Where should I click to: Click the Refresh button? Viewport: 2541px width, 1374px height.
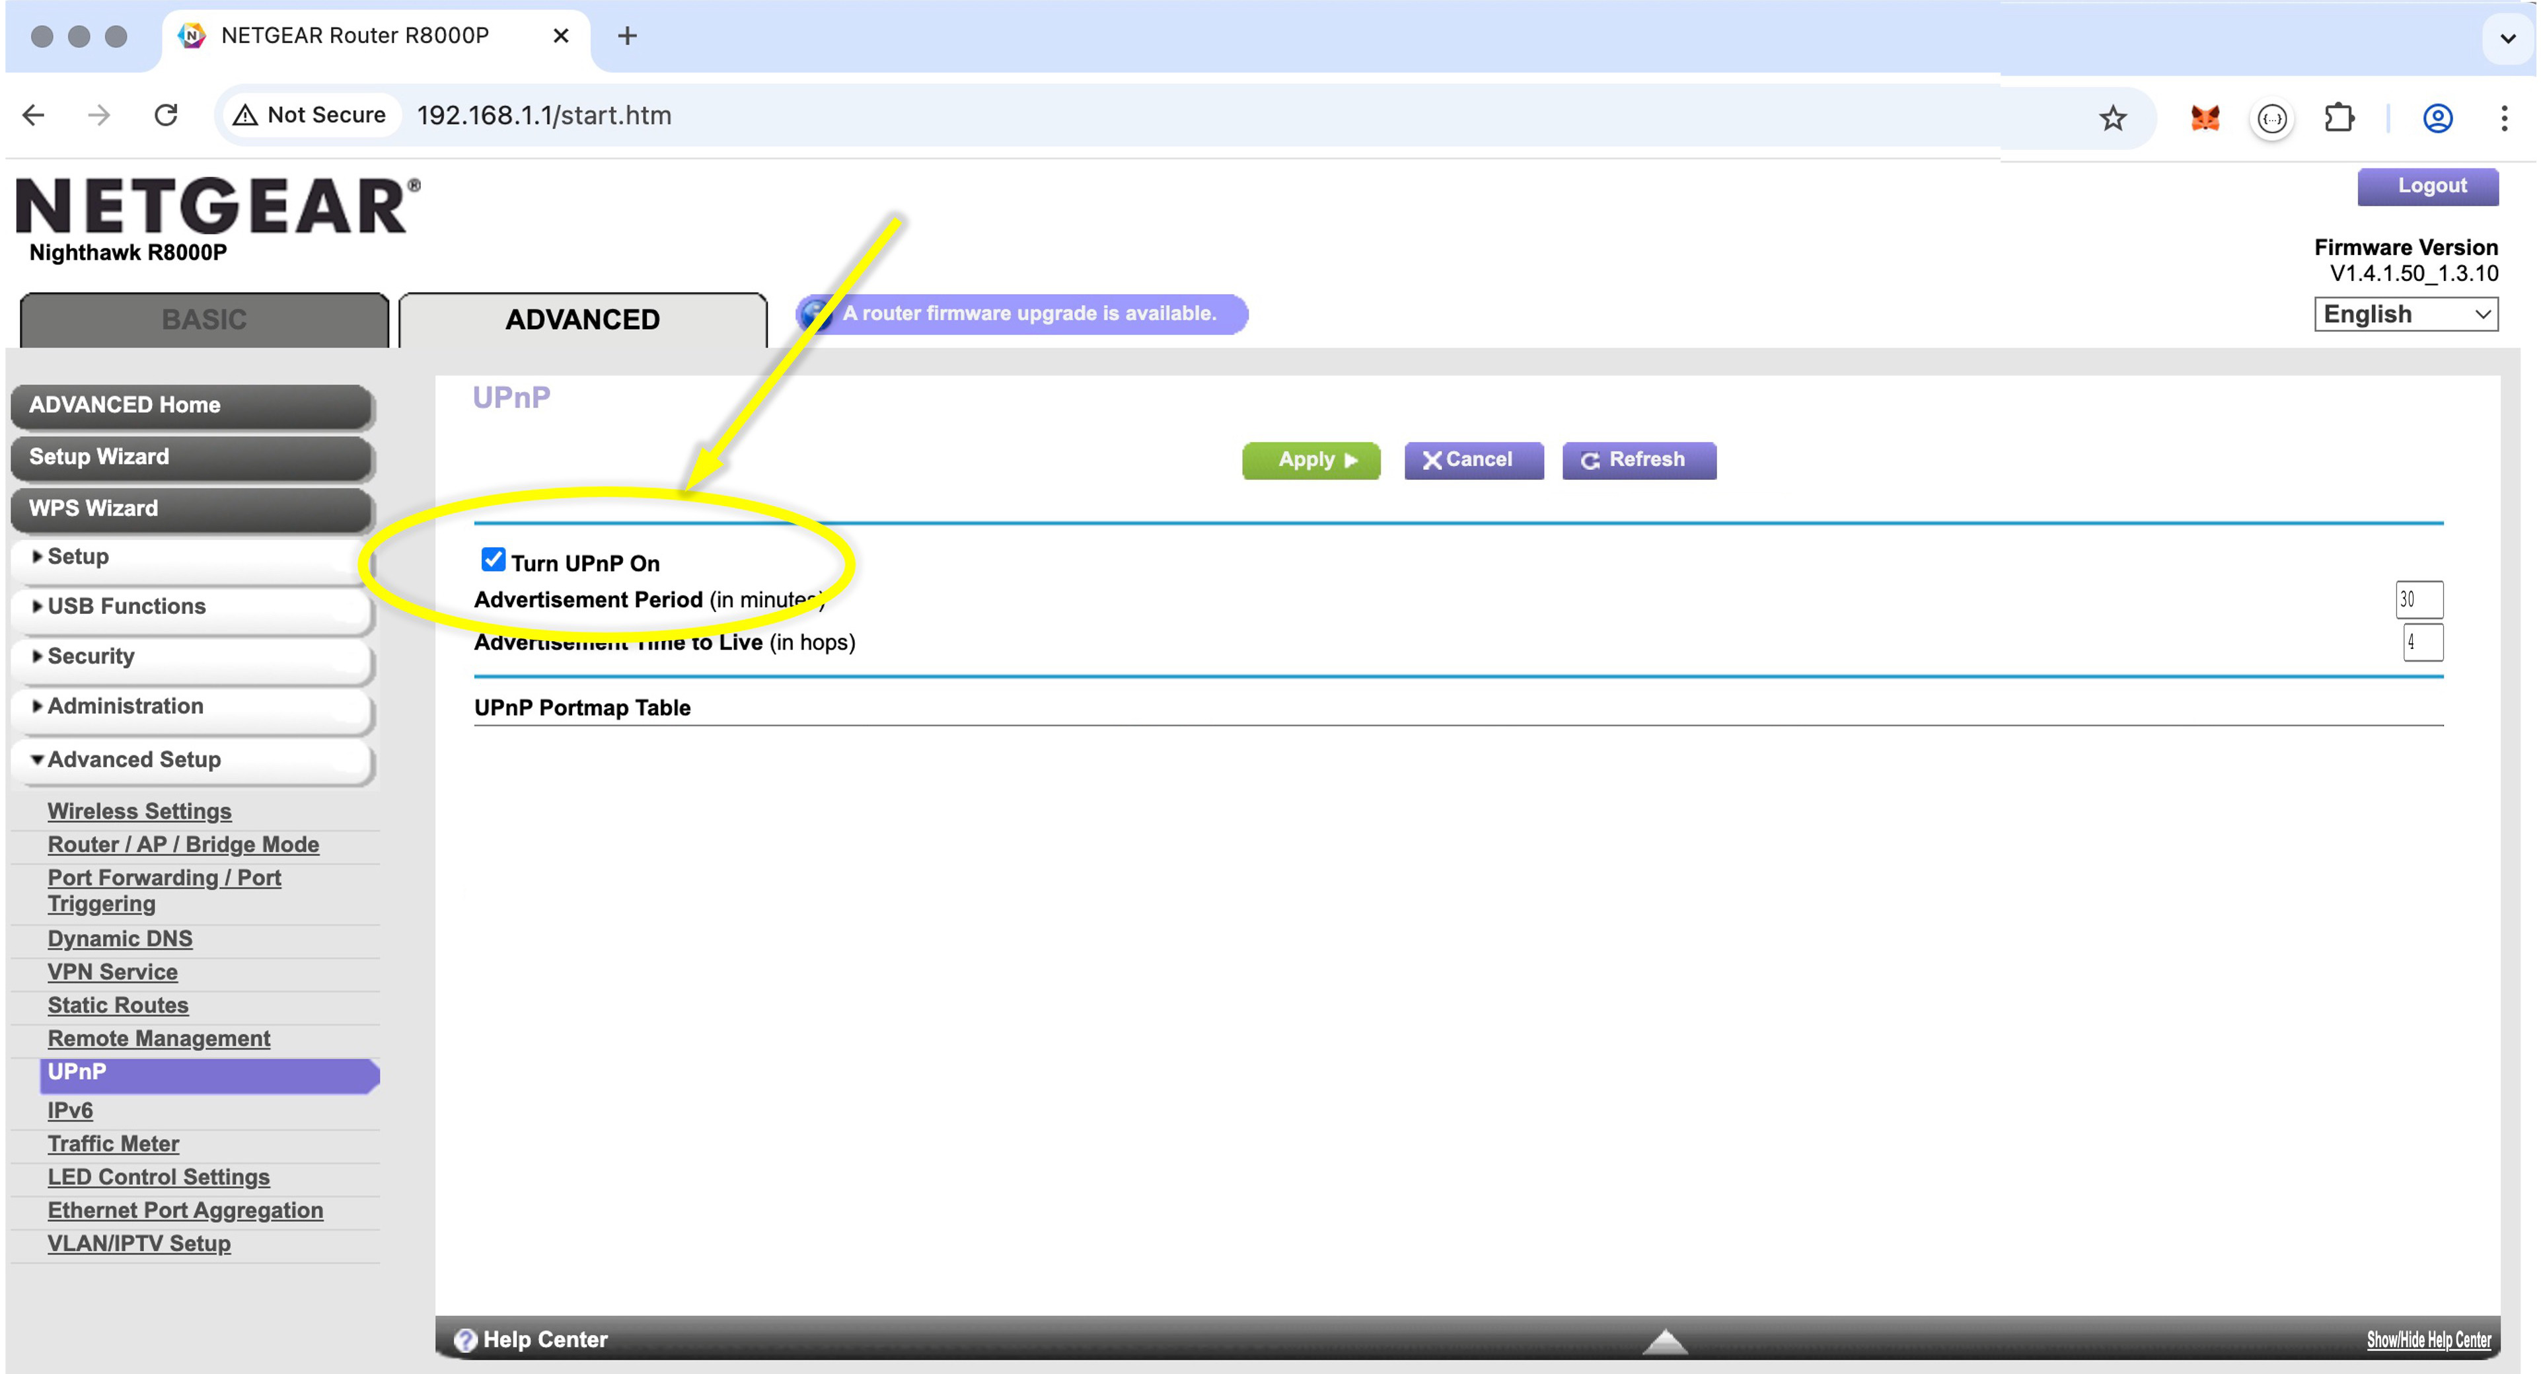pyautogui.click(x=1639, y=460)
